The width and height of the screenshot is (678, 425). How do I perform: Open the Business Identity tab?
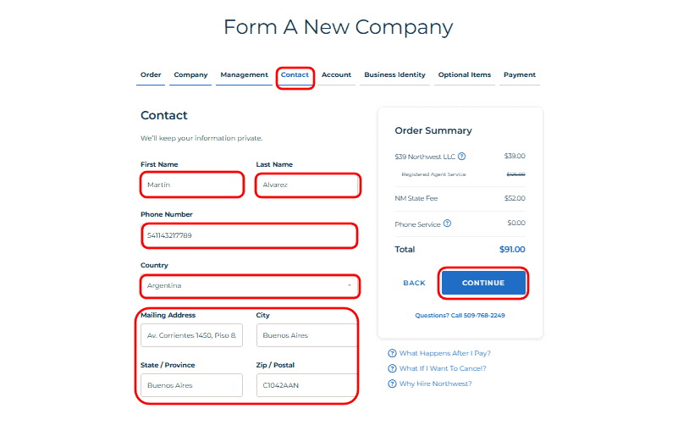394,75
